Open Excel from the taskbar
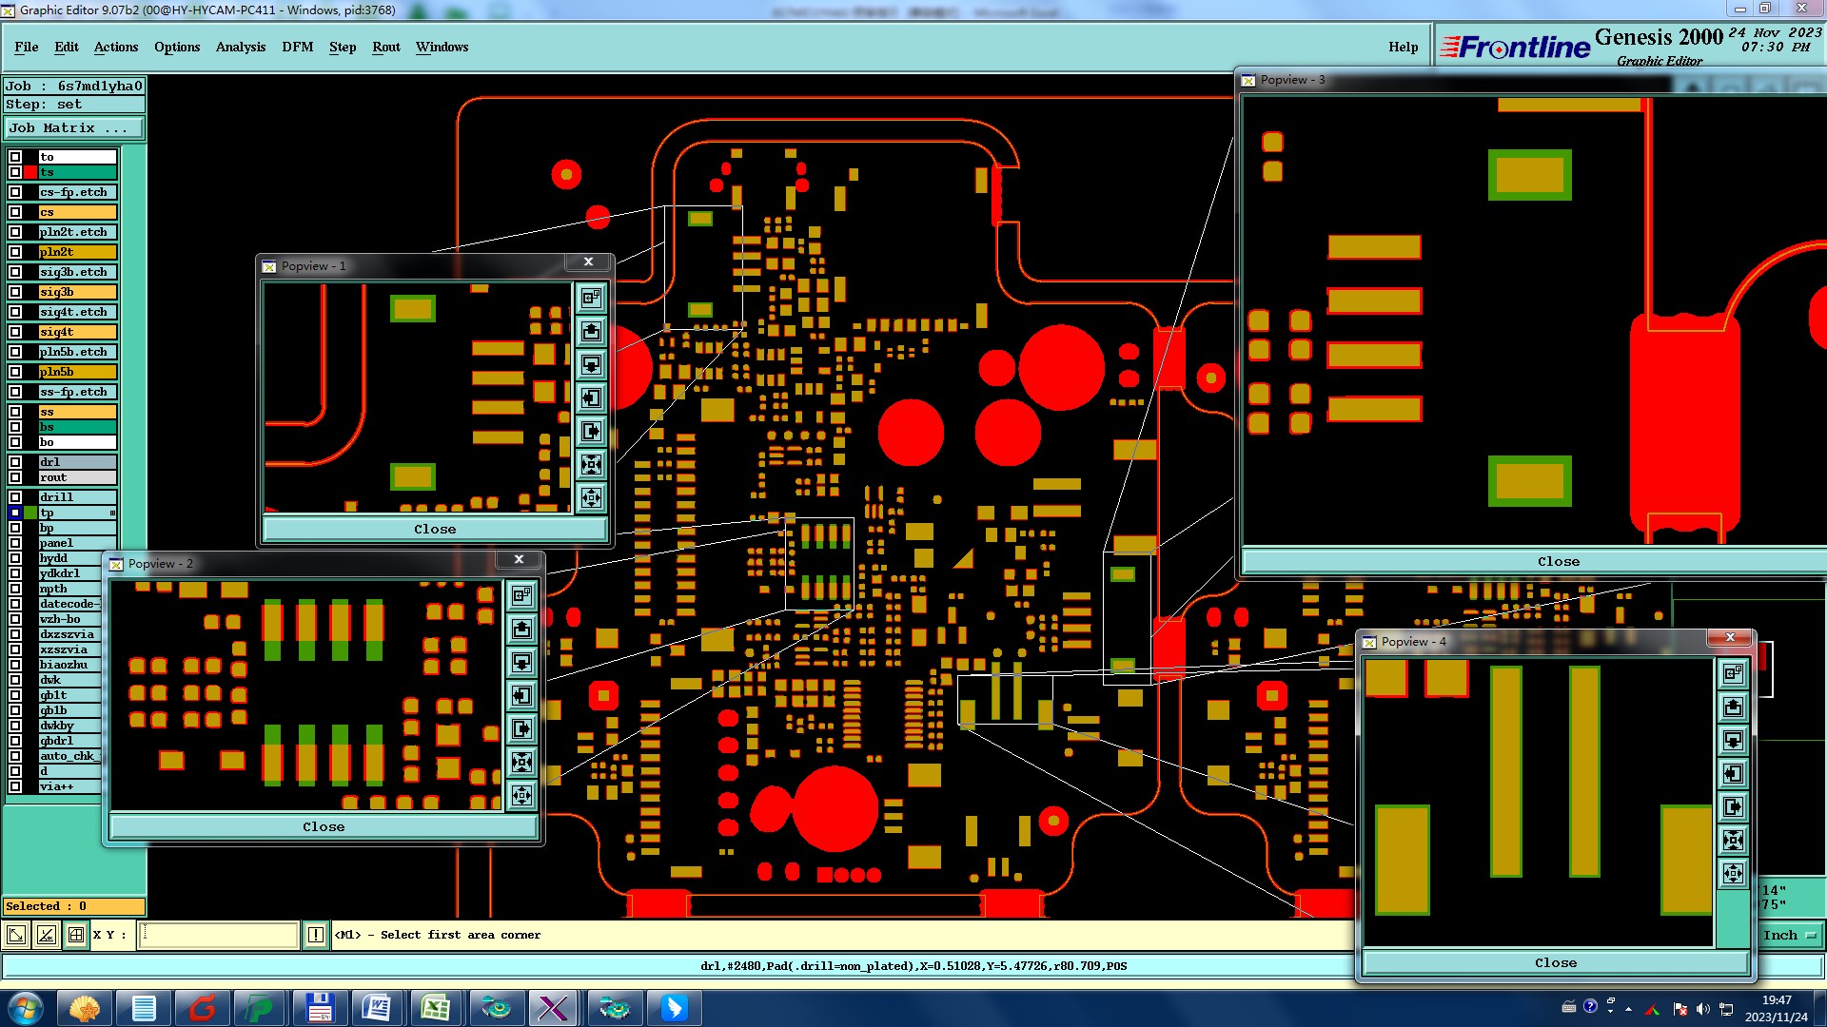 (436, 1008)
